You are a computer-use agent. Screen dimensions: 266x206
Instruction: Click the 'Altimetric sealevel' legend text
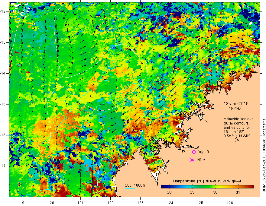coord(239,119)
